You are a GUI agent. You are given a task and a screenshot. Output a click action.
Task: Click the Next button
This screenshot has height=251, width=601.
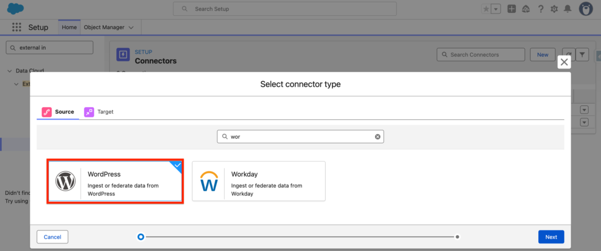pyautogui.click(x=551, y=237)
